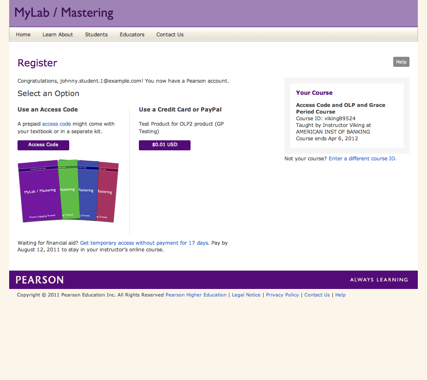This screenshot has width=427, height=380.
Task: Click the 'Copyright © 2011 Pearson Education Inc.' text
Action: click(66, 295)
